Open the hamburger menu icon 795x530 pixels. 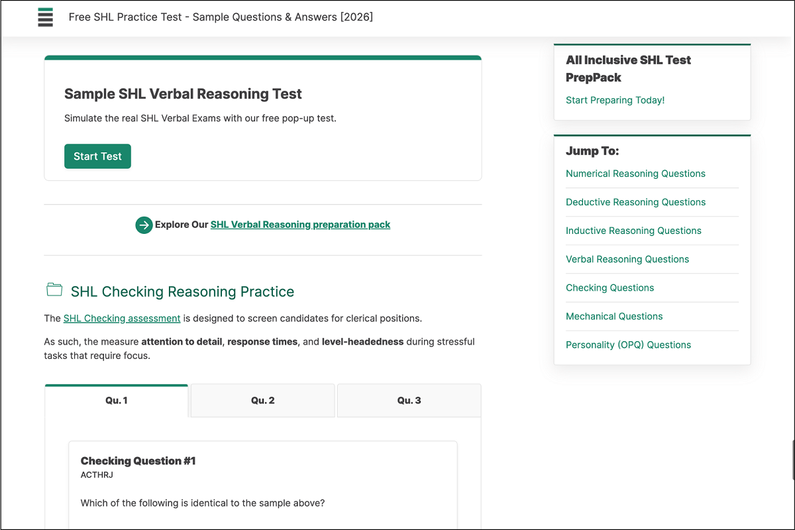[x=45, y=17]
